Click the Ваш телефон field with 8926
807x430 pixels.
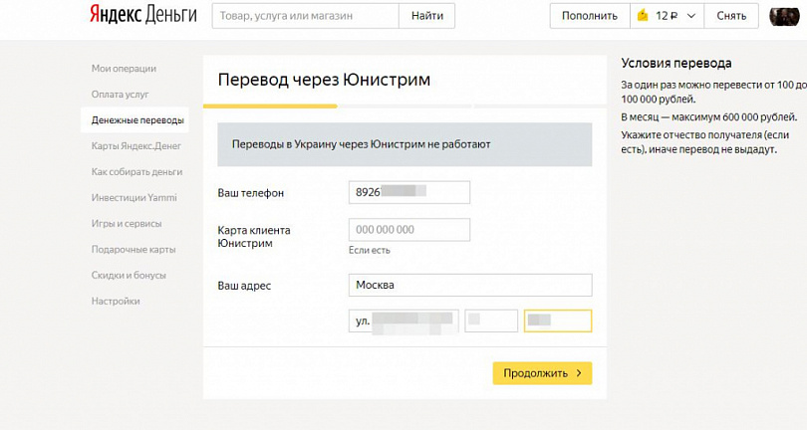[409, 192]
